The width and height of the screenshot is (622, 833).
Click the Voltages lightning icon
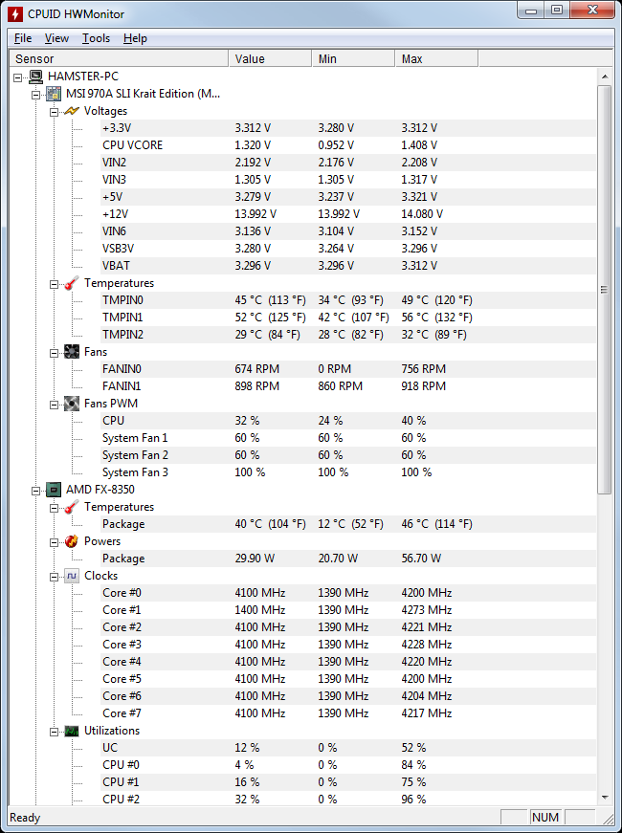point(72,111)
